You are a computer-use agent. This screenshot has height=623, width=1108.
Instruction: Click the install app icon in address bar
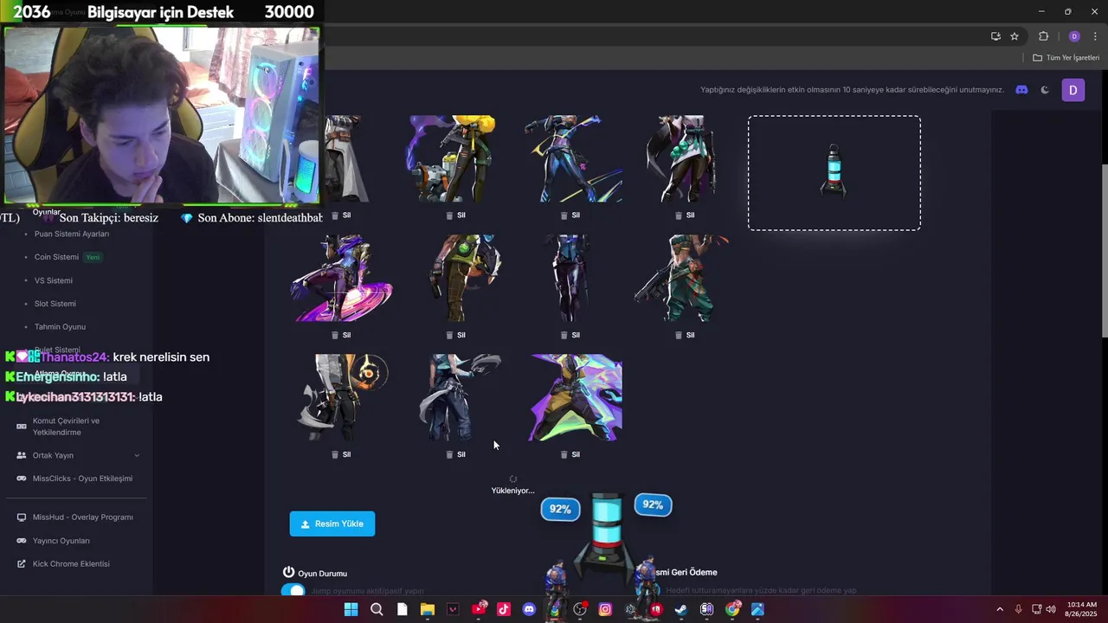(x=995, y=36)
